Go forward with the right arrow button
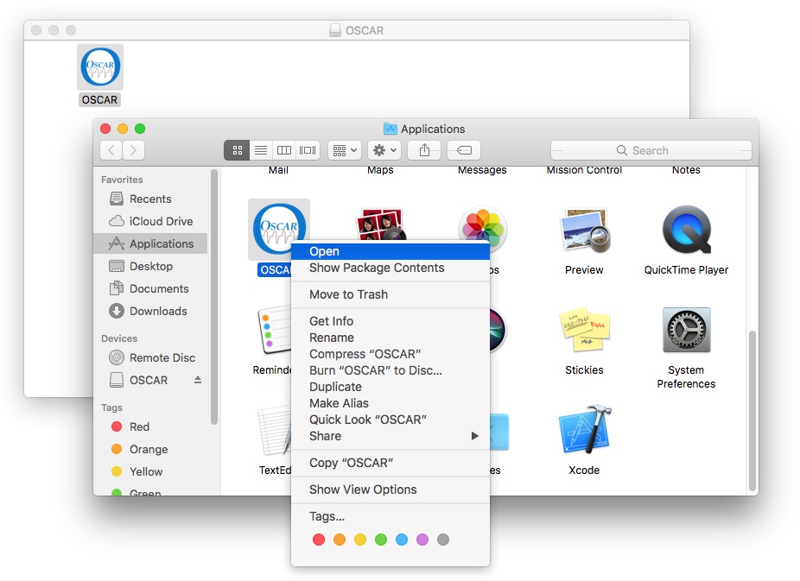Viewport: 800px width, 581px height. (x=133, y=150)
